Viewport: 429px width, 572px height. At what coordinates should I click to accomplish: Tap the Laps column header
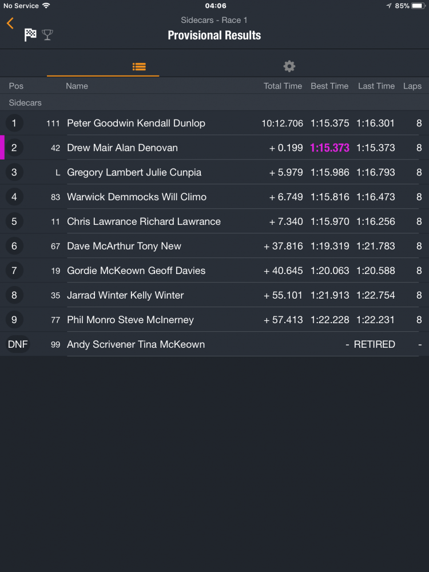pyautogui.click(x=412, y=86)
